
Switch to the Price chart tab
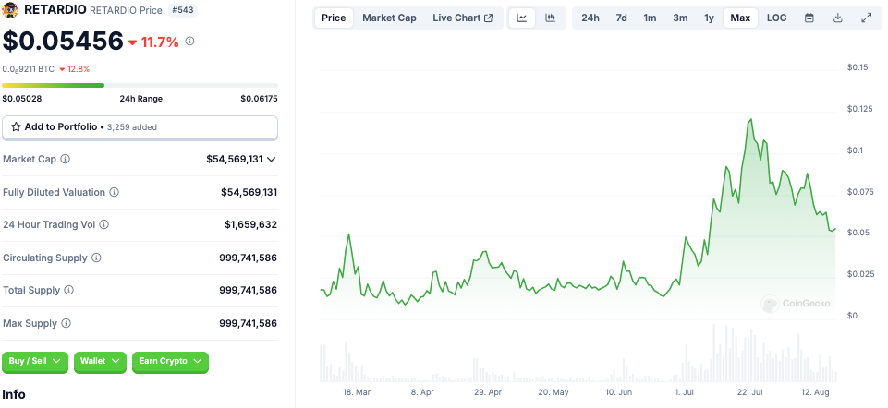334,18
